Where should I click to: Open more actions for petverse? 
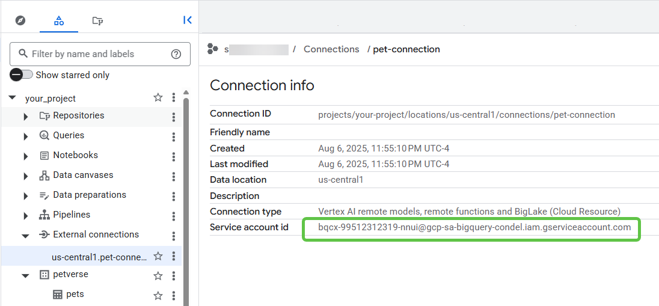click(174, 276)
